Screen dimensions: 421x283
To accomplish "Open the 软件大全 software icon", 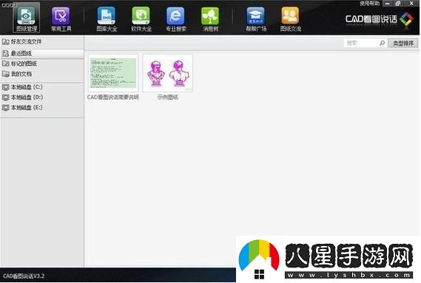I will coord(141,19).
